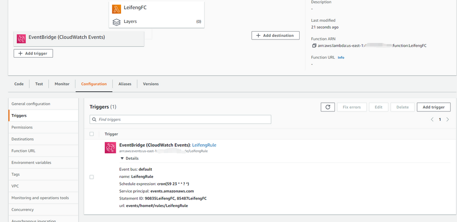457x222 pixels.
Task: Open the Aliases tab
Action: [125, 84]
